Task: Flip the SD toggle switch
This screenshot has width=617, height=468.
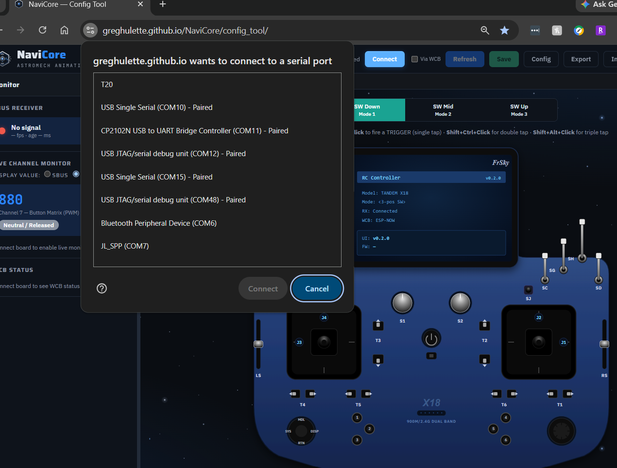Action: (599, 268)
